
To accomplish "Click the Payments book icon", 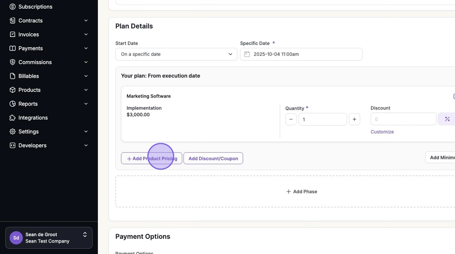I will 13,48.
